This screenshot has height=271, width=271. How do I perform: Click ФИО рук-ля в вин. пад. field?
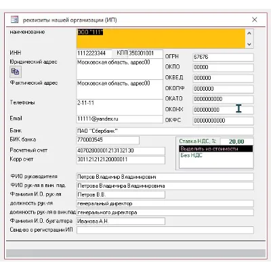pyautogui.click(x=165, y=186)
